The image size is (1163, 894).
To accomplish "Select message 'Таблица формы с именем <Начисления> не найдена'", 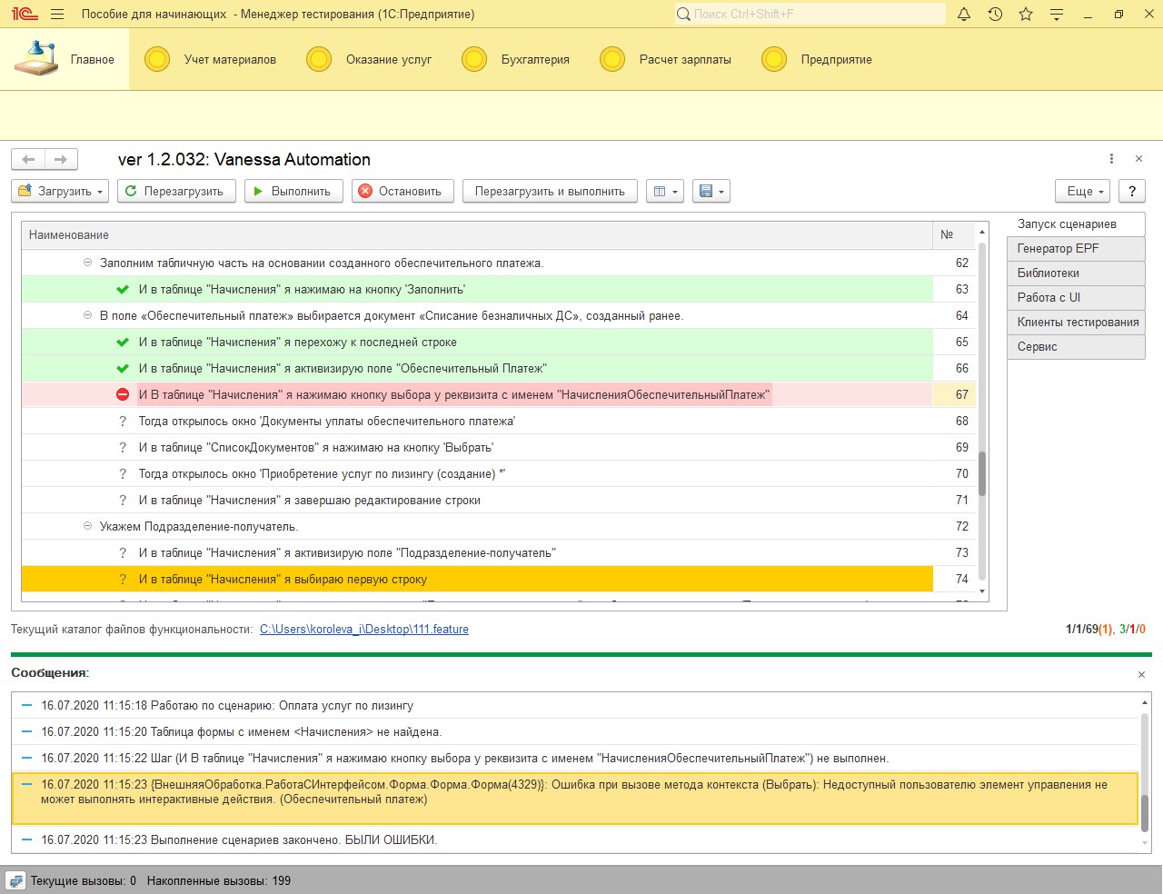I will coord(575,731).
